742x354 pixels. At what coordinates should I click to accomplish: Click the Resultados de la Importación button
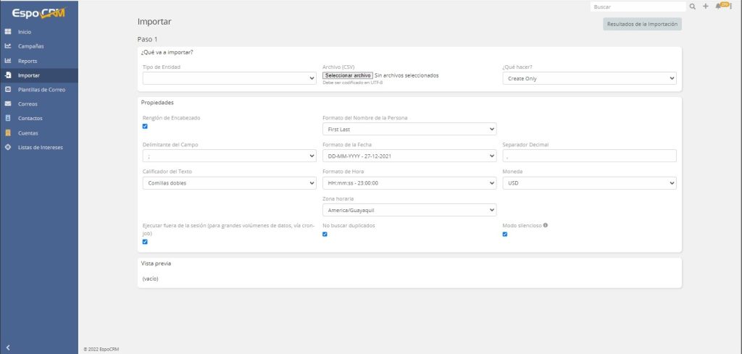click(642, 24)
